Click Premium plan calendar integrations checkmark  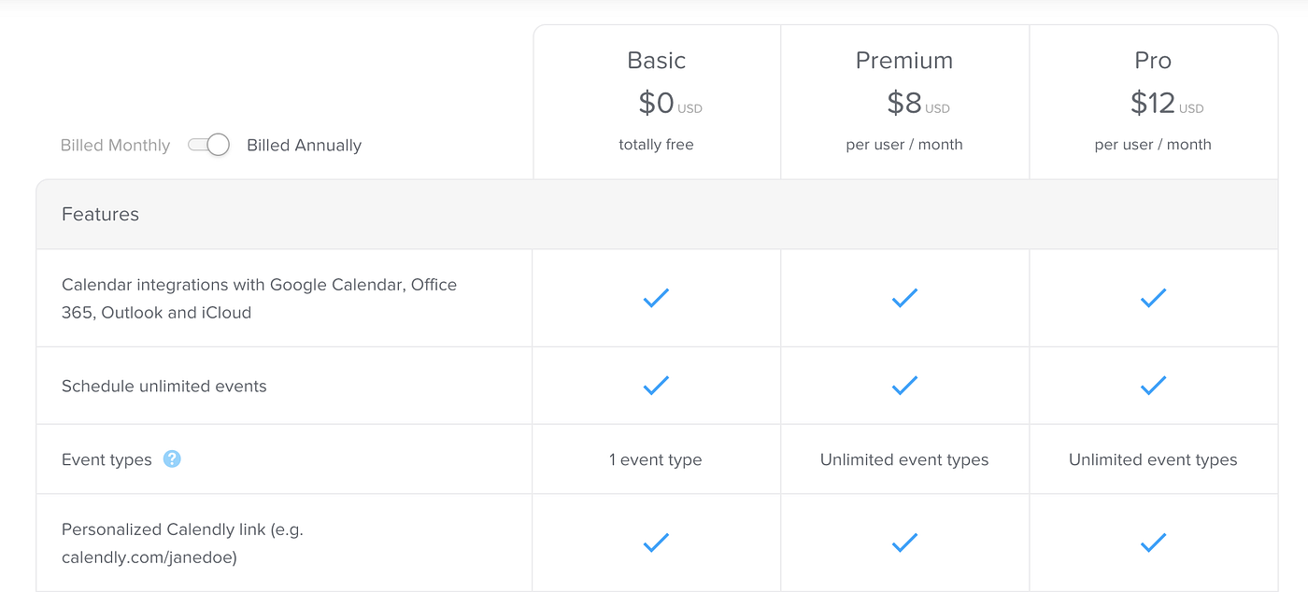coord(904,298)
